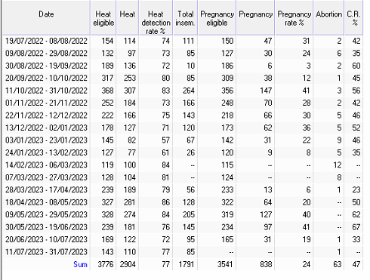
Task: Select the Heat detection rate % header
Action: [156, 17]
